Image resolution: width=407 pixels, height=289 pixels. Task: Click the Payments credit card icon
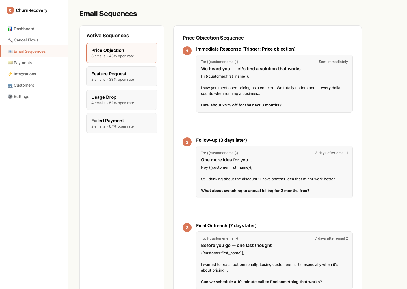point(10,63)
